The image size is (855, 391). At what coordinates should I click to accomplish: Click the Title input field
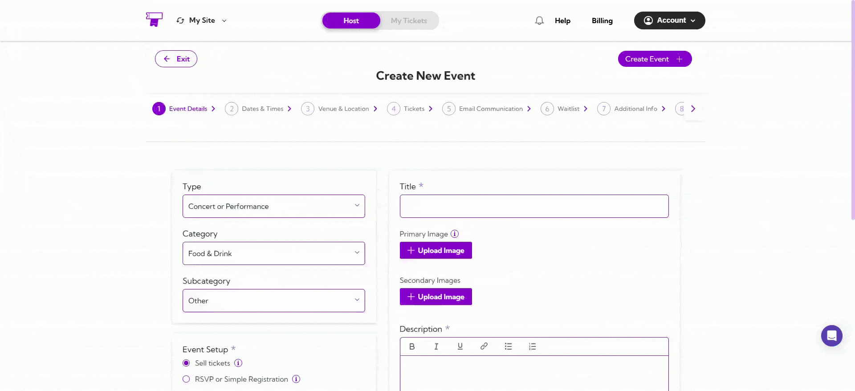[x=534, y=206]
